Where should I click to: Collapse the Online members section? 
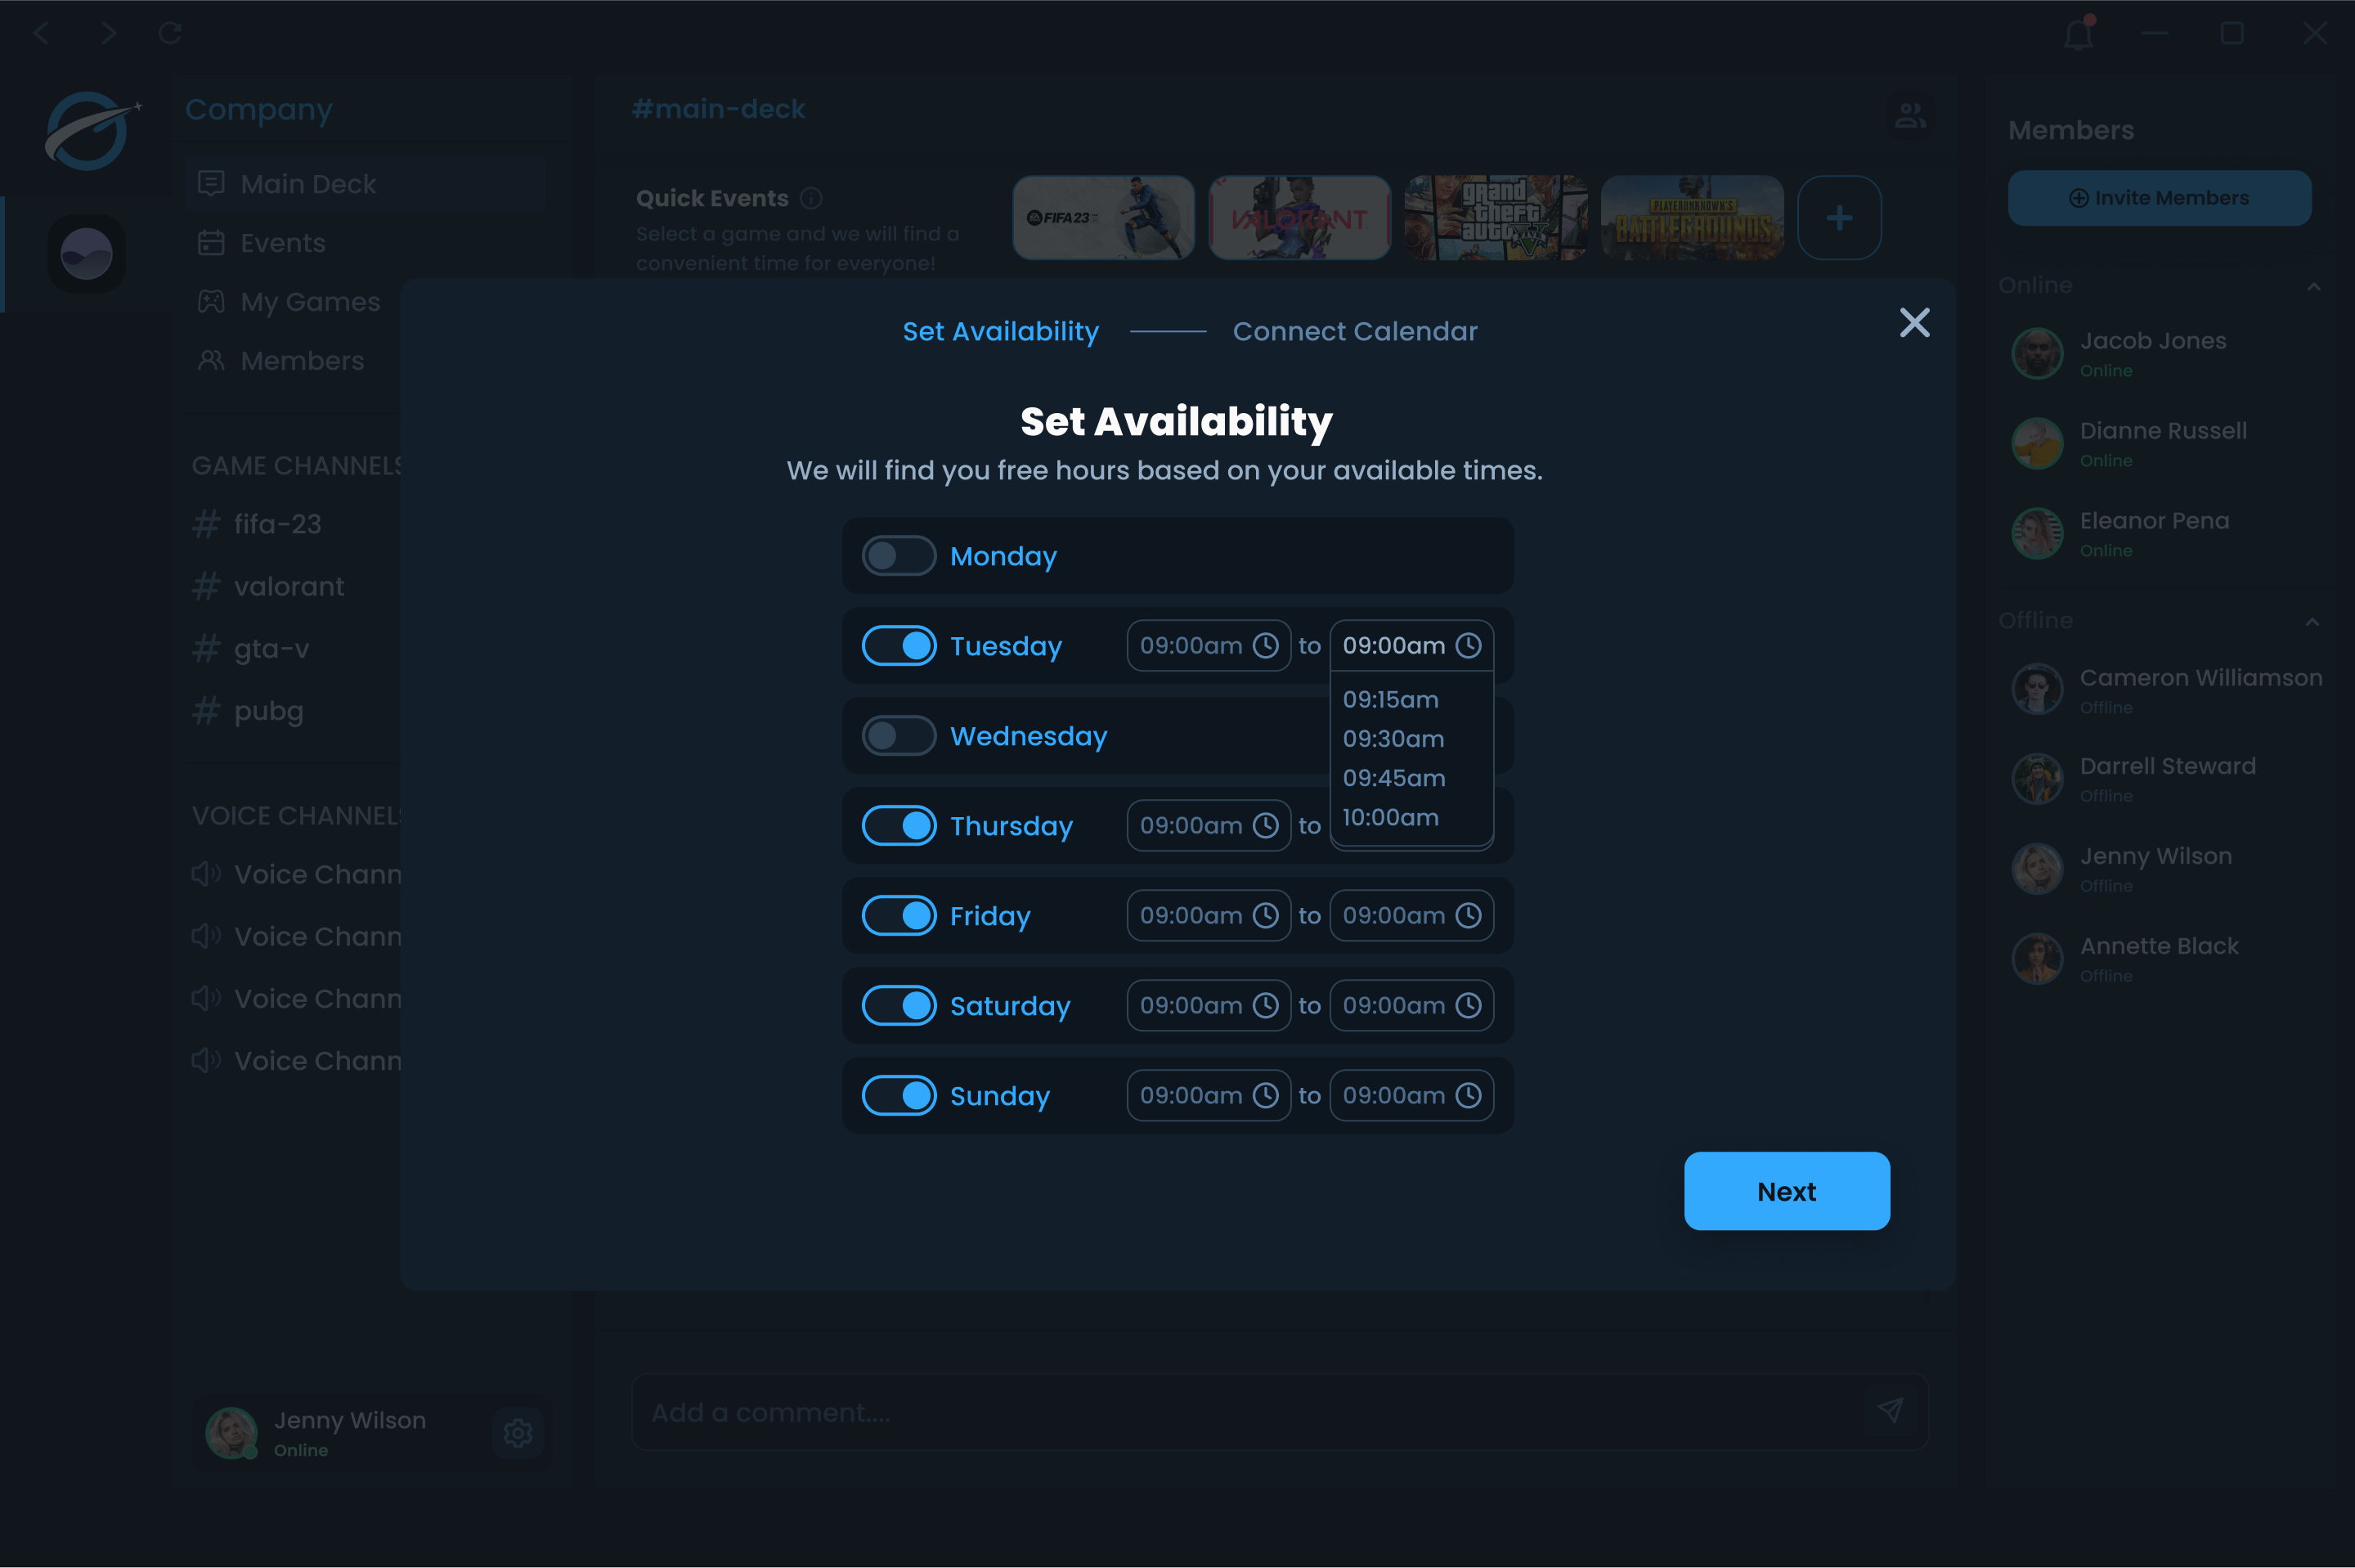tap(2313, 286)
